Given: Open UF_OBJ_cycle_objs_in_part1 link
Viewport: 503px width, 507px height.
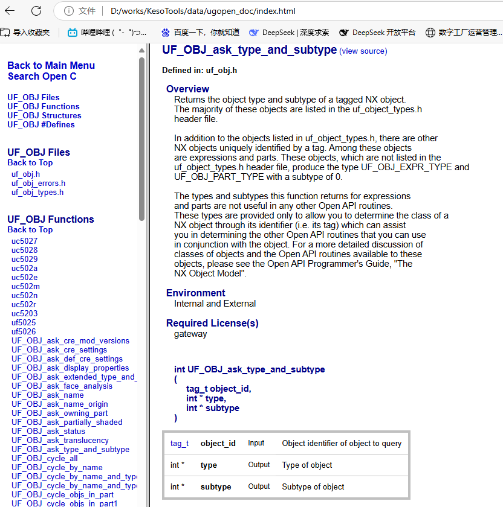Looking at the screenshot, I should click(x=65, y=503).
